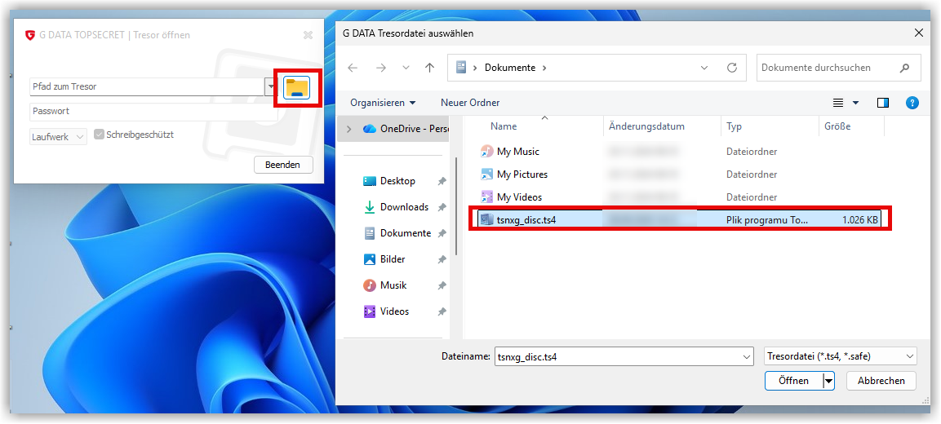Sort files by Änderungsdatum column
Image resolution: width=941 pixels, height=424 pixels.
point(646,126)
